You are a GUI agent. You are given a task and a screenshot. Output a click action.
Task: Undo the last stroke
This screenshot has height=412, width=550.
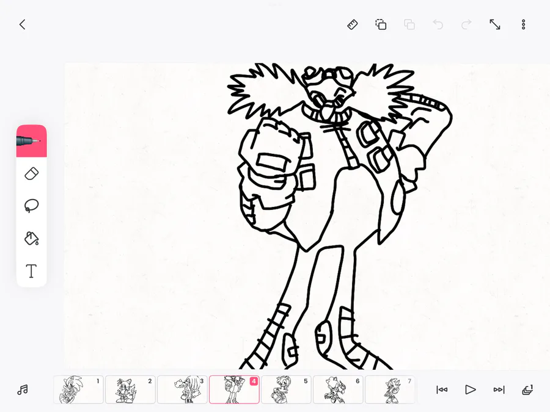point(438,24)
